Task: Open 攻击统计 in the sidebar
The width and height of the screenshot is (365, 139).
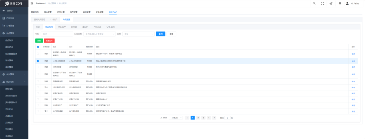Action: 9,136
